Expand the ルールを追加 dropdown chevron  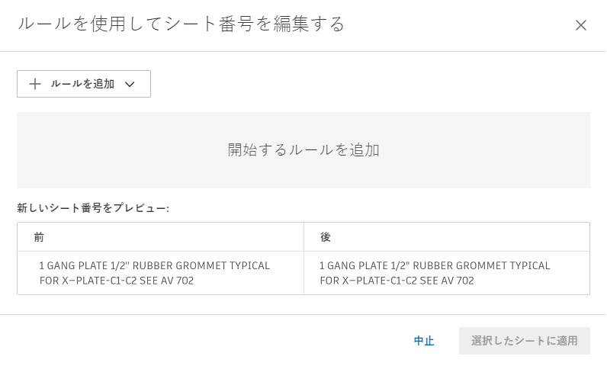coord(130,84)
